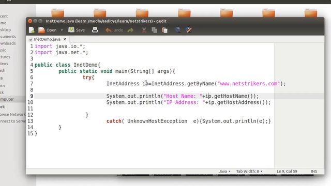Click the try keyword on line 6
Screen dimensions: 331x186
87,78
